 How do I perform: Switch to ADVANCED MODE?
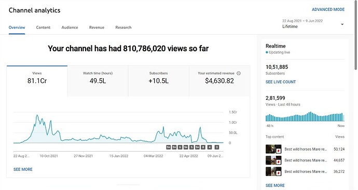328,9
